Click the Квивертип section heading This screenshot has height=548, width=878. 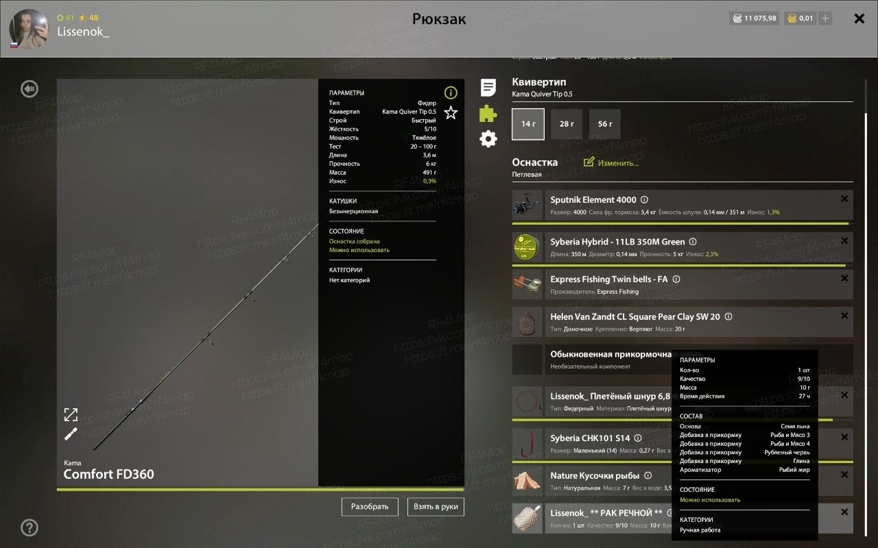[x=539, y=82]
